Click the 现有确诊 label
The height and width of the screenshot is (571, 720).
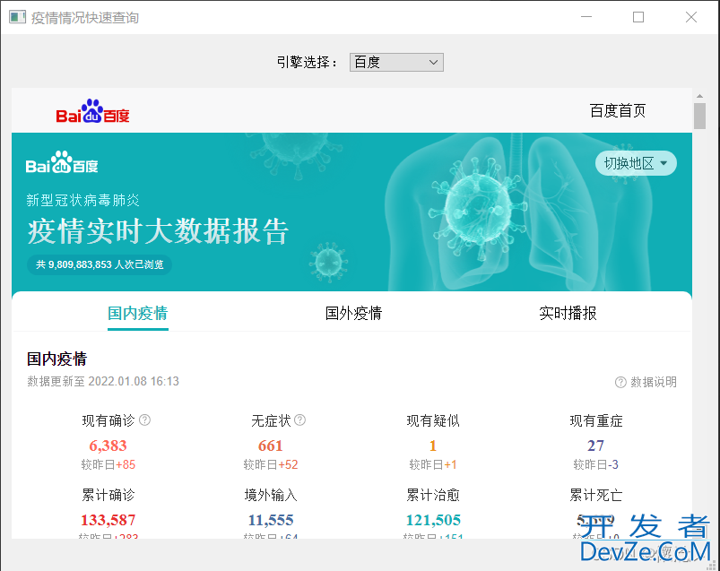[x=108, y=420]
